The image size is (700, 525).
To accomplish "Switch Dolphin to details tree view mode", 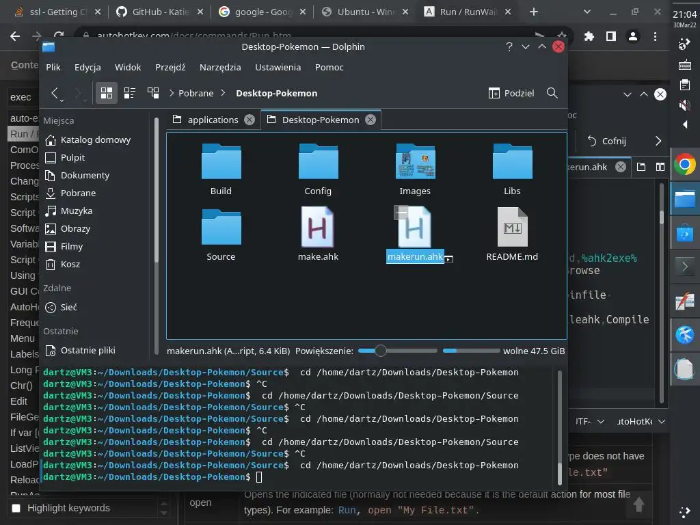I will 153,93.
